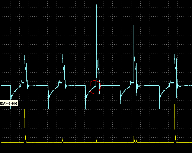Click the tallest cyan ignition spike

click(x=96, y=42)
